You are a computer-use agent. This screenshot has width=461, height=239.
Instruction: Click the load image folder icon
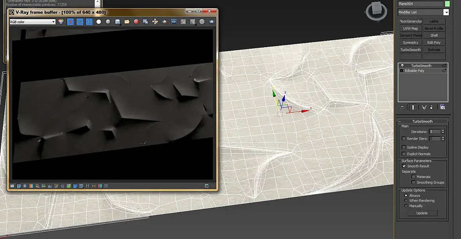tap(127, 22)
